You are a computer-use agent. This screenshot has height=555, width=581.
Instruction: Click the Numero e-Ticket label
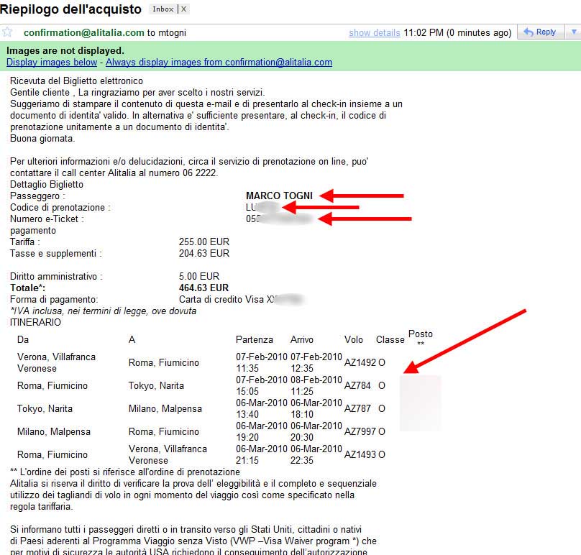[x=47, y=219]
